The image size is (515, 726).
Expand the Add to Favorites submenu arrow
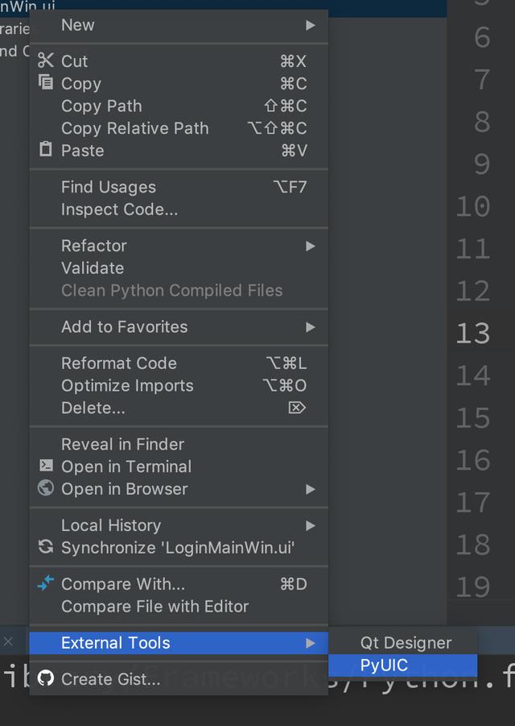[311, 327]
